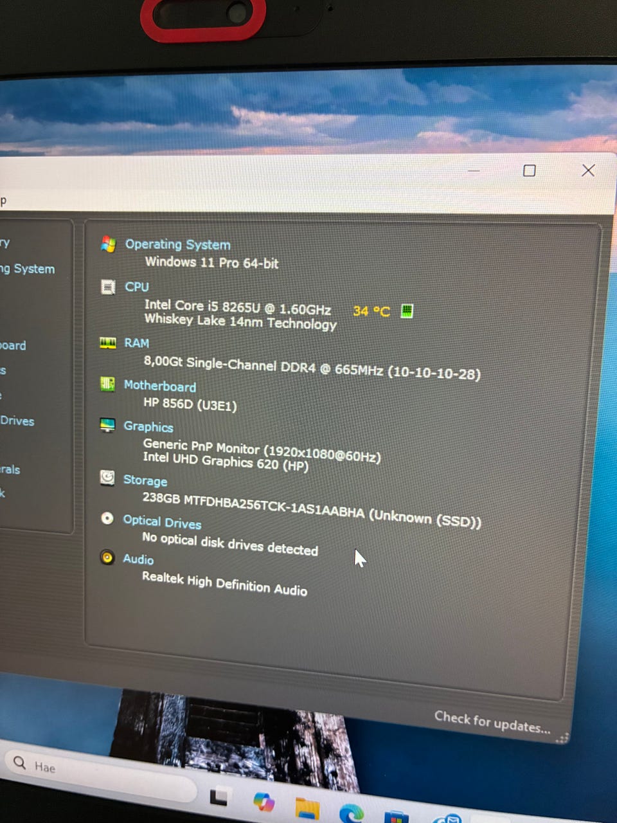
Task: Click 'No optical disk drives detected' text
Action: tap(230, 543)
